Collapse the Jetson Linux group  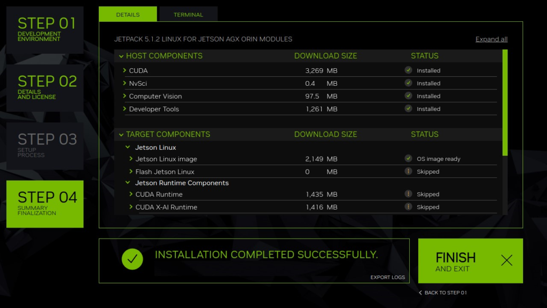(128, 147)
